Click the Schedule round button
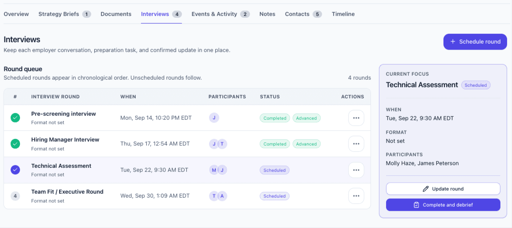512x228 pixels. click(x=475, y=41)
